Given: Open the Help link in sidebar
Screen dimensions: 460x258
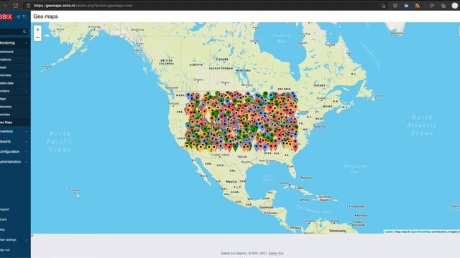Looking at the screenshot, I should (3, 229).
